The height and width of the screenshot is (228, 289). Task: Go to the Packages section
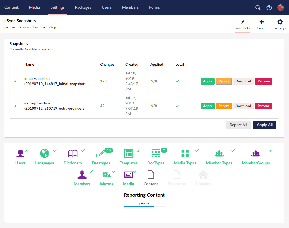[x=83, y=7]
